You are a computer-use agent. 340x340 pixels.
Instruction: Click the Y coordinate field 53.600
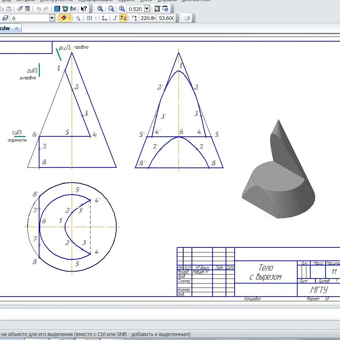[x=166, y=18]
